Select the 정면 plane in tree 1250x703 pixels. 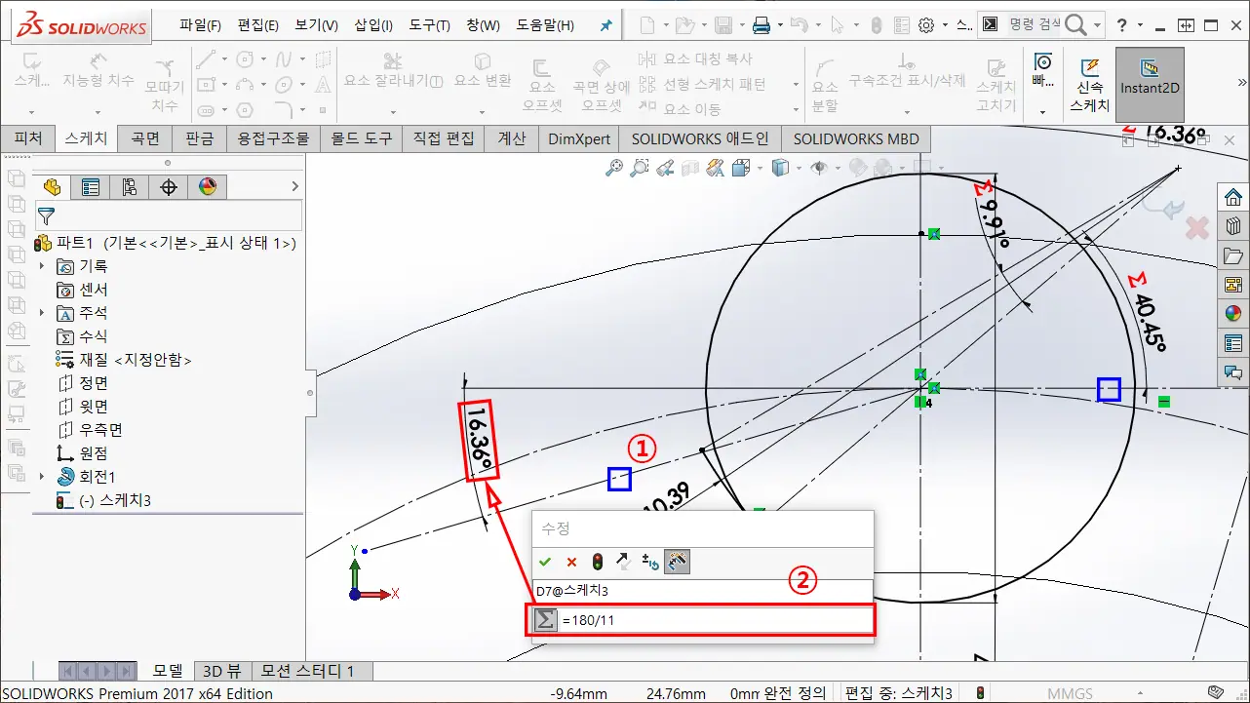(82, 383)
